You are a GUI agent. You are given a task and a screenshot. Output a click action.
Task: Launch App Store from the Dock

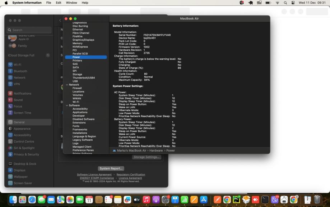204,199
